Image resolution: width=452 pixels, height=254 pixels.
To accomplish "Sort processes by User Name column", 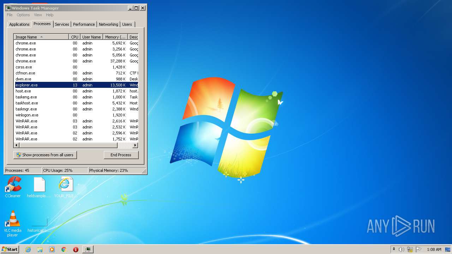I will pyautogui.click(x=91, y=37).
